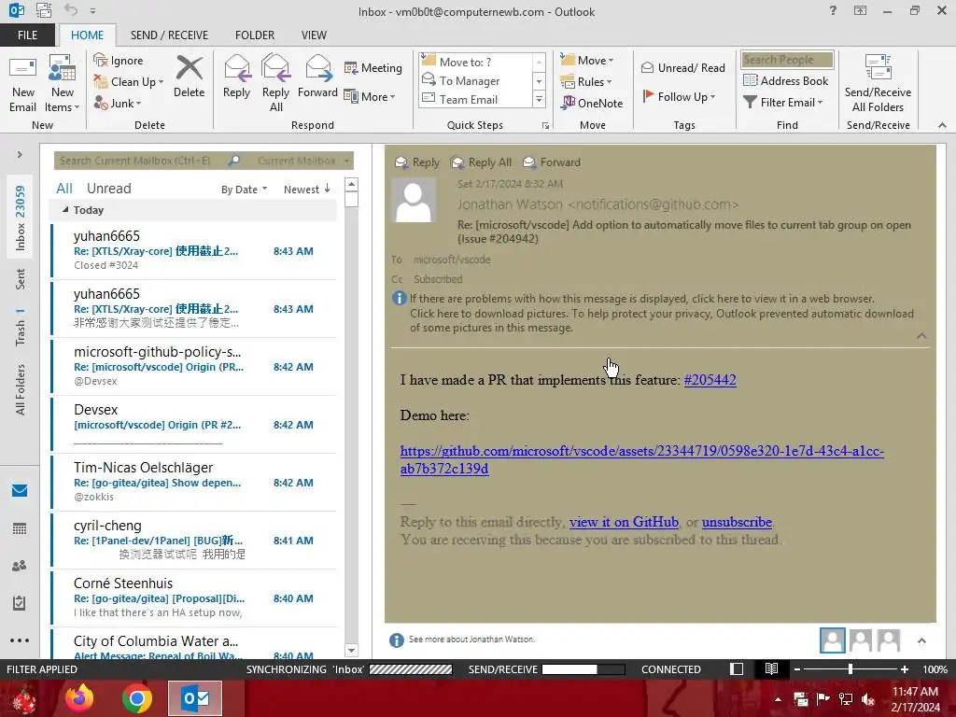Send message to OneNote
The image size is (956, 717).
[592, 103]
